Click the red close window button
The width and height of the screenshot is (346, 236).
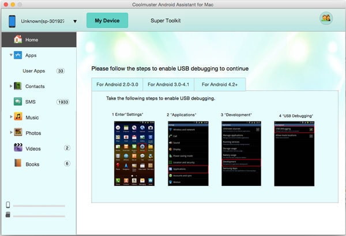tap(6, 5)
